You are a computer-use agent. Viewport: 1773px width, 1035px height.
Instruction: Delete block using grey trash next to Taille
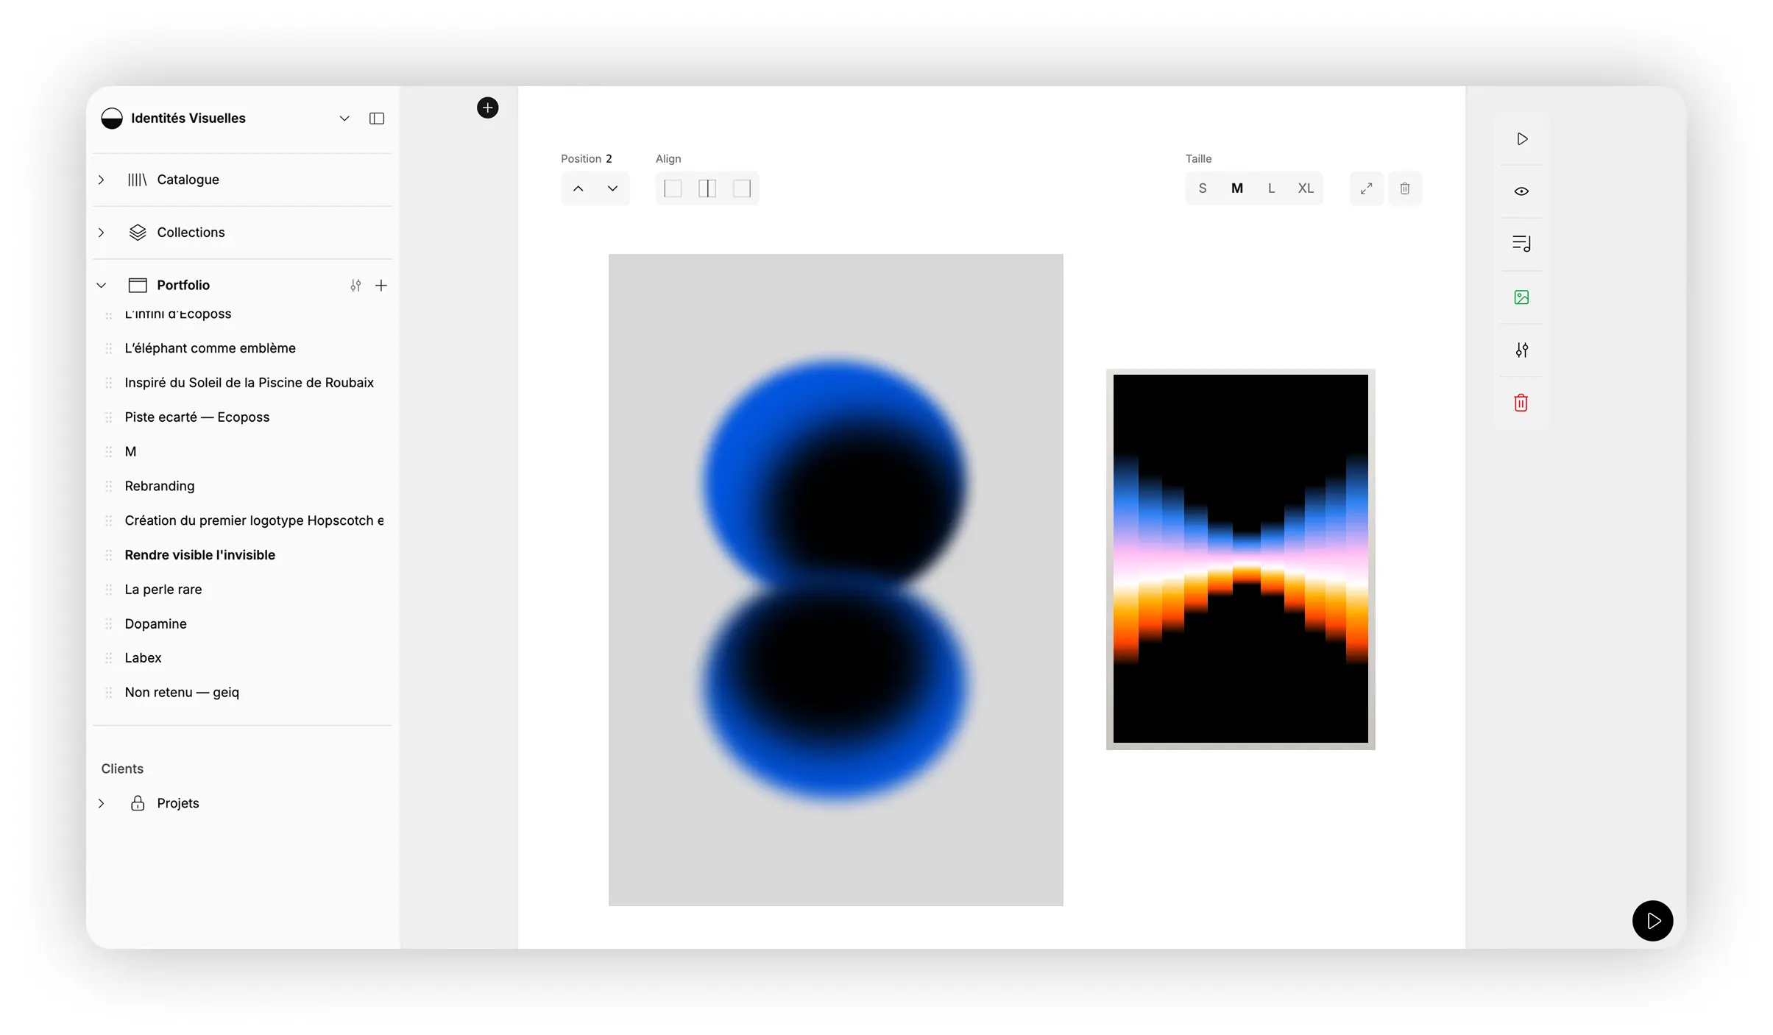(x=1404, y=188)
